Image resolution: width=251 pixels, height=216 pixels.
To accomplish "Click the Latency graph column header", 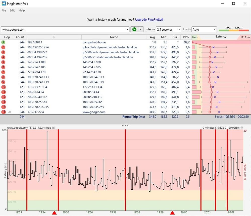I will coord(221,37).
